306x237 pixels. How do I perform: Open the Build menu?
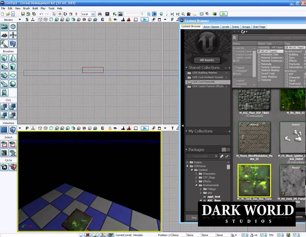35,9
